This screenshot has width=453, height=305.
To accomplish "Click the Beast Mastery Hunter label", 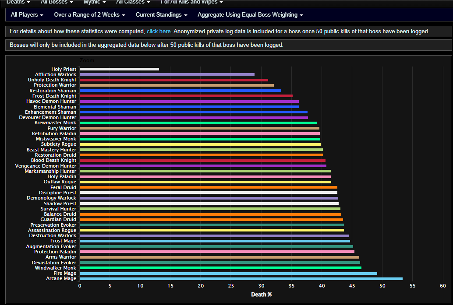I will tap(51, 150).
